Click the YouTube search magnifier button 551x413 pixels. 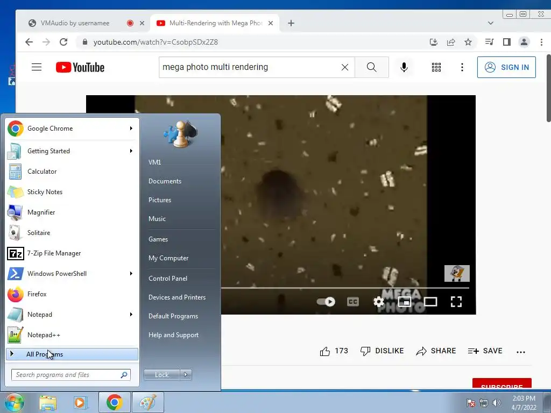coord(371,67)
